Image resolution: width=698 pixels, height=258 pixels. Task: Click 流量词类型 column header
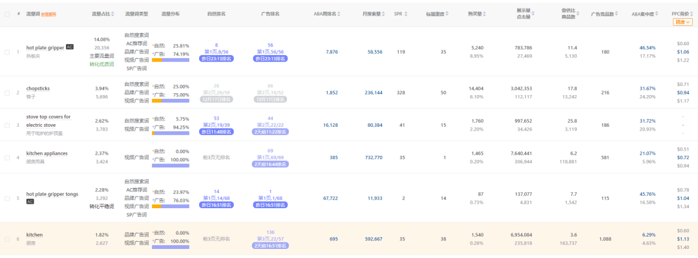pyautogui.click(x=136, y=14)
